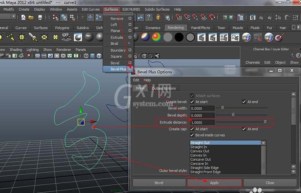Create a volume light from the shelf
This screenshot has width=301, height=193.
tap(55, 37)
